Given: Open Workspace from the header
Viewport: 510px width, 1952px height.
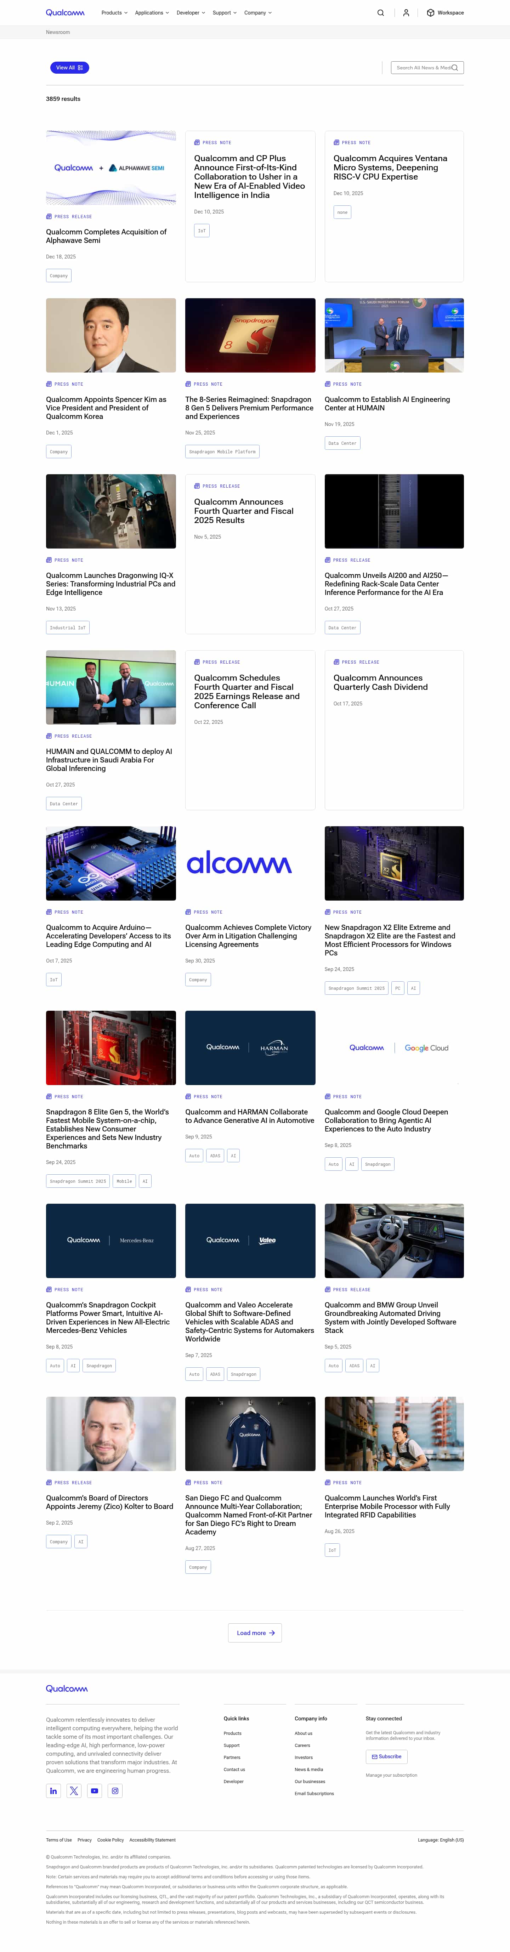Looking at the screenshot, I should (x=446, y=13).
